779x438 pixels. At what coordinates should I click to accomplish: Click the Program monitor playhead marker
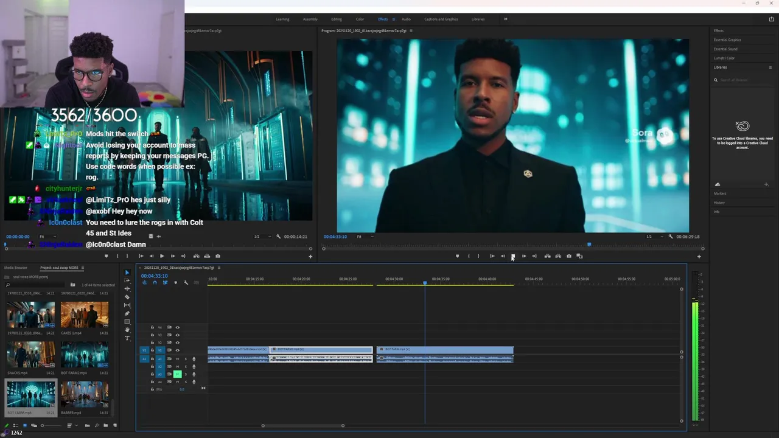[589, 245]
